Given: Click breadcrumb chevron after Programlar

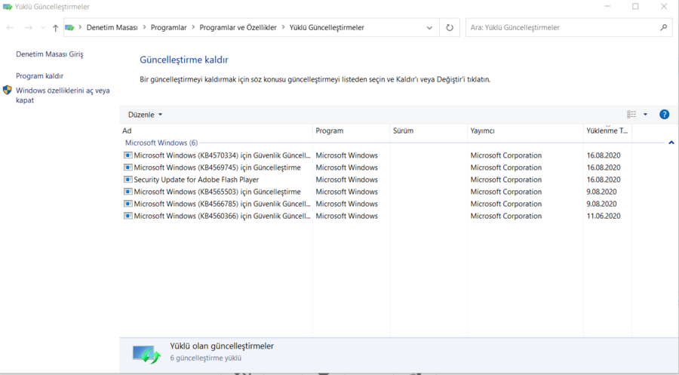Looking at the screenshot, I should [x=193, y=28].
